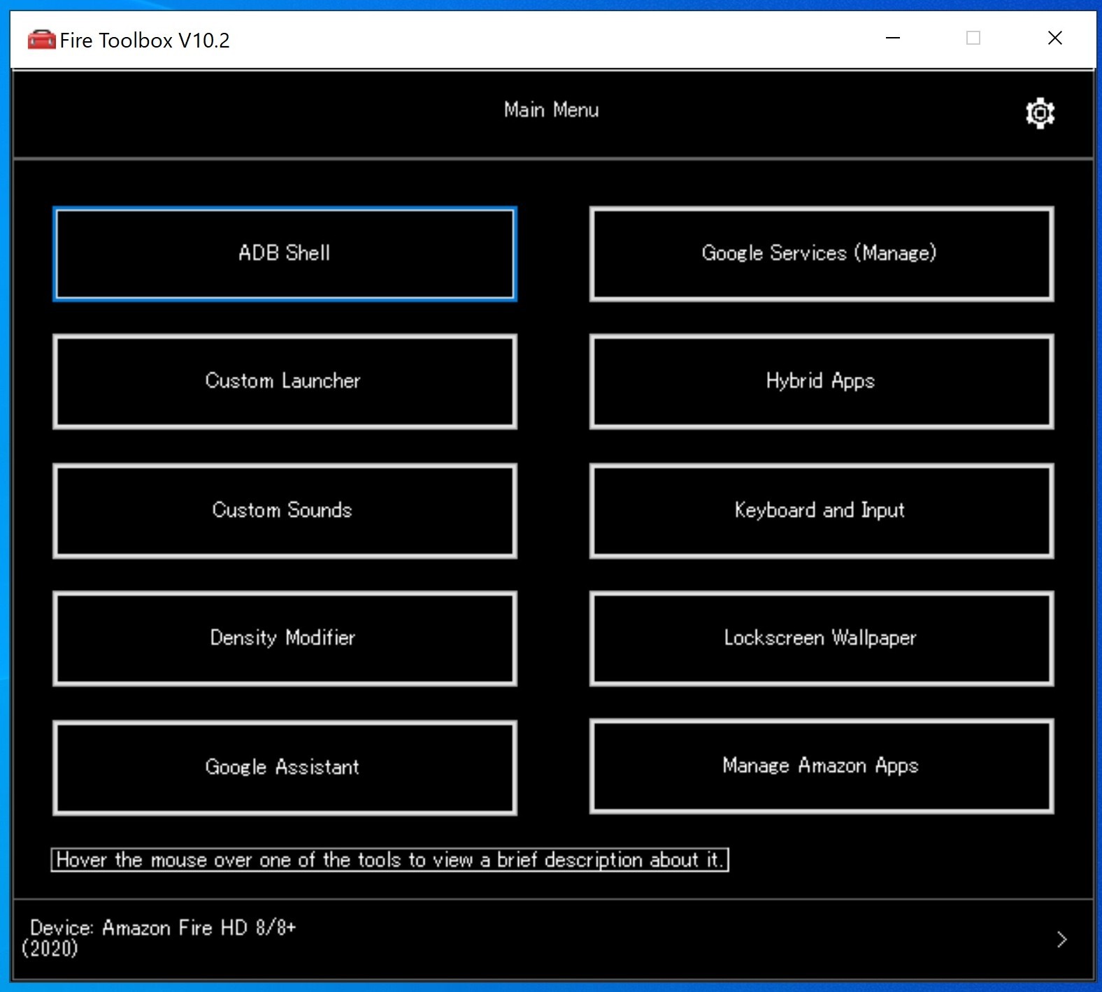
Task: Expand the device info chevron arrow
Action: pos(1061,939)
